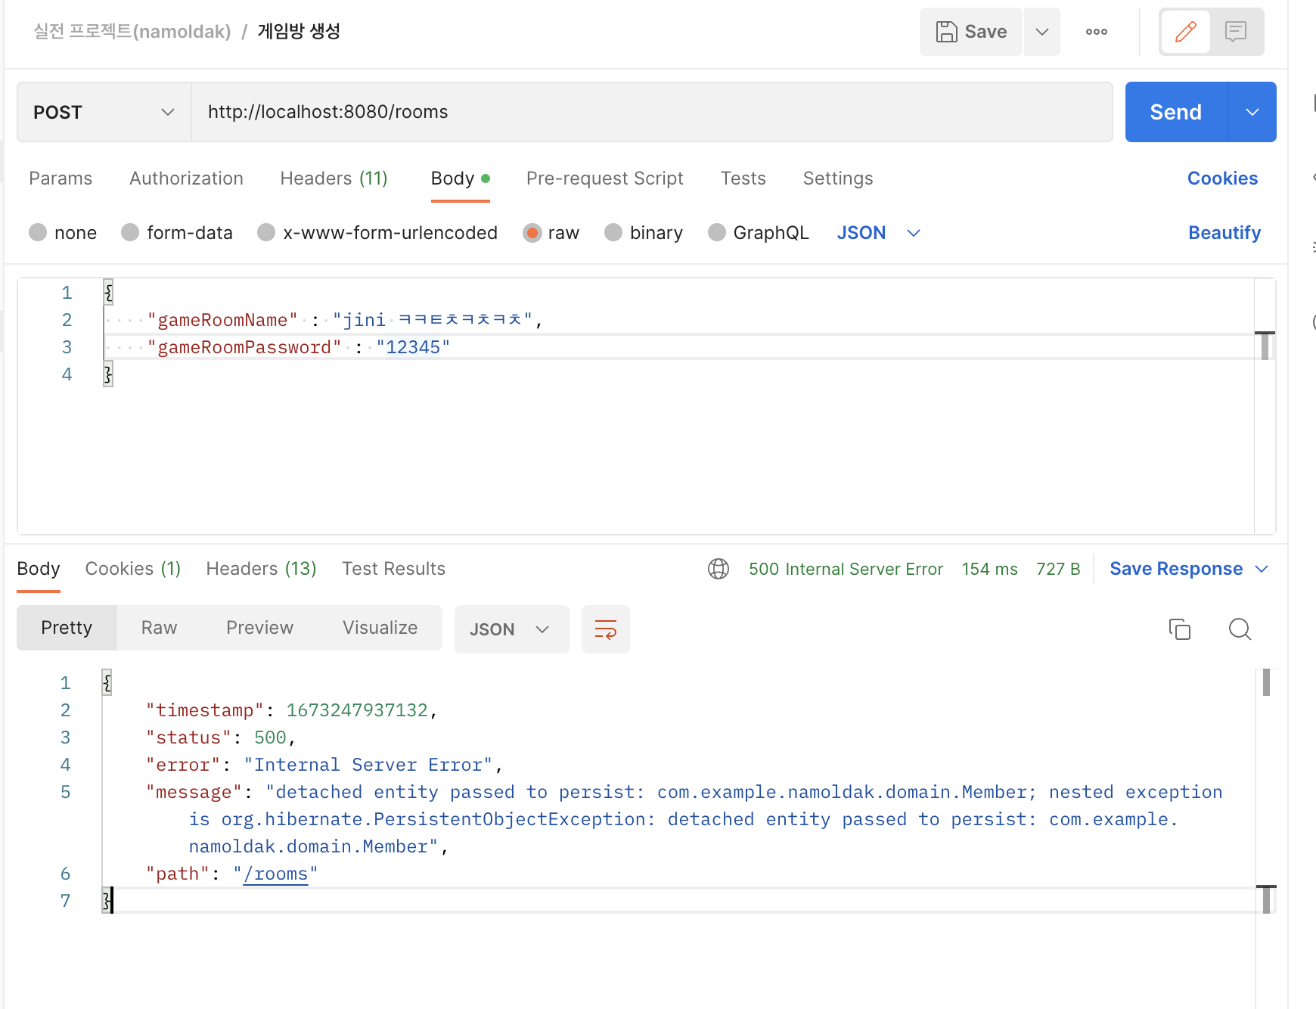
Task: Click the request URL input field
Action: pos(651,112)
